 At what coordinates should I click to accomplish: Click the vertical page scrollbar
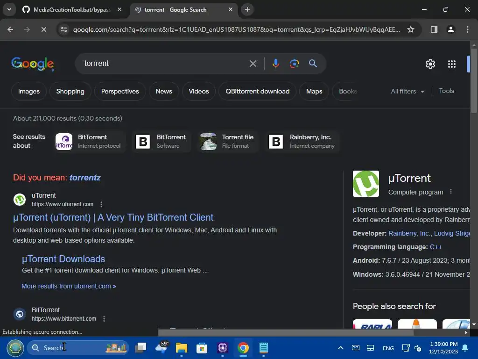tap(474, 81)
